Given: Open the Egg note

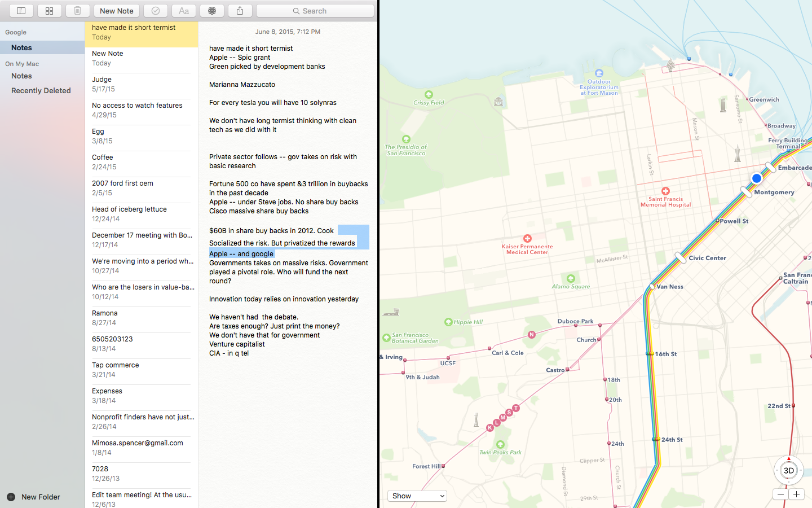Looking at the screenshot, I should tap(142, 138).
